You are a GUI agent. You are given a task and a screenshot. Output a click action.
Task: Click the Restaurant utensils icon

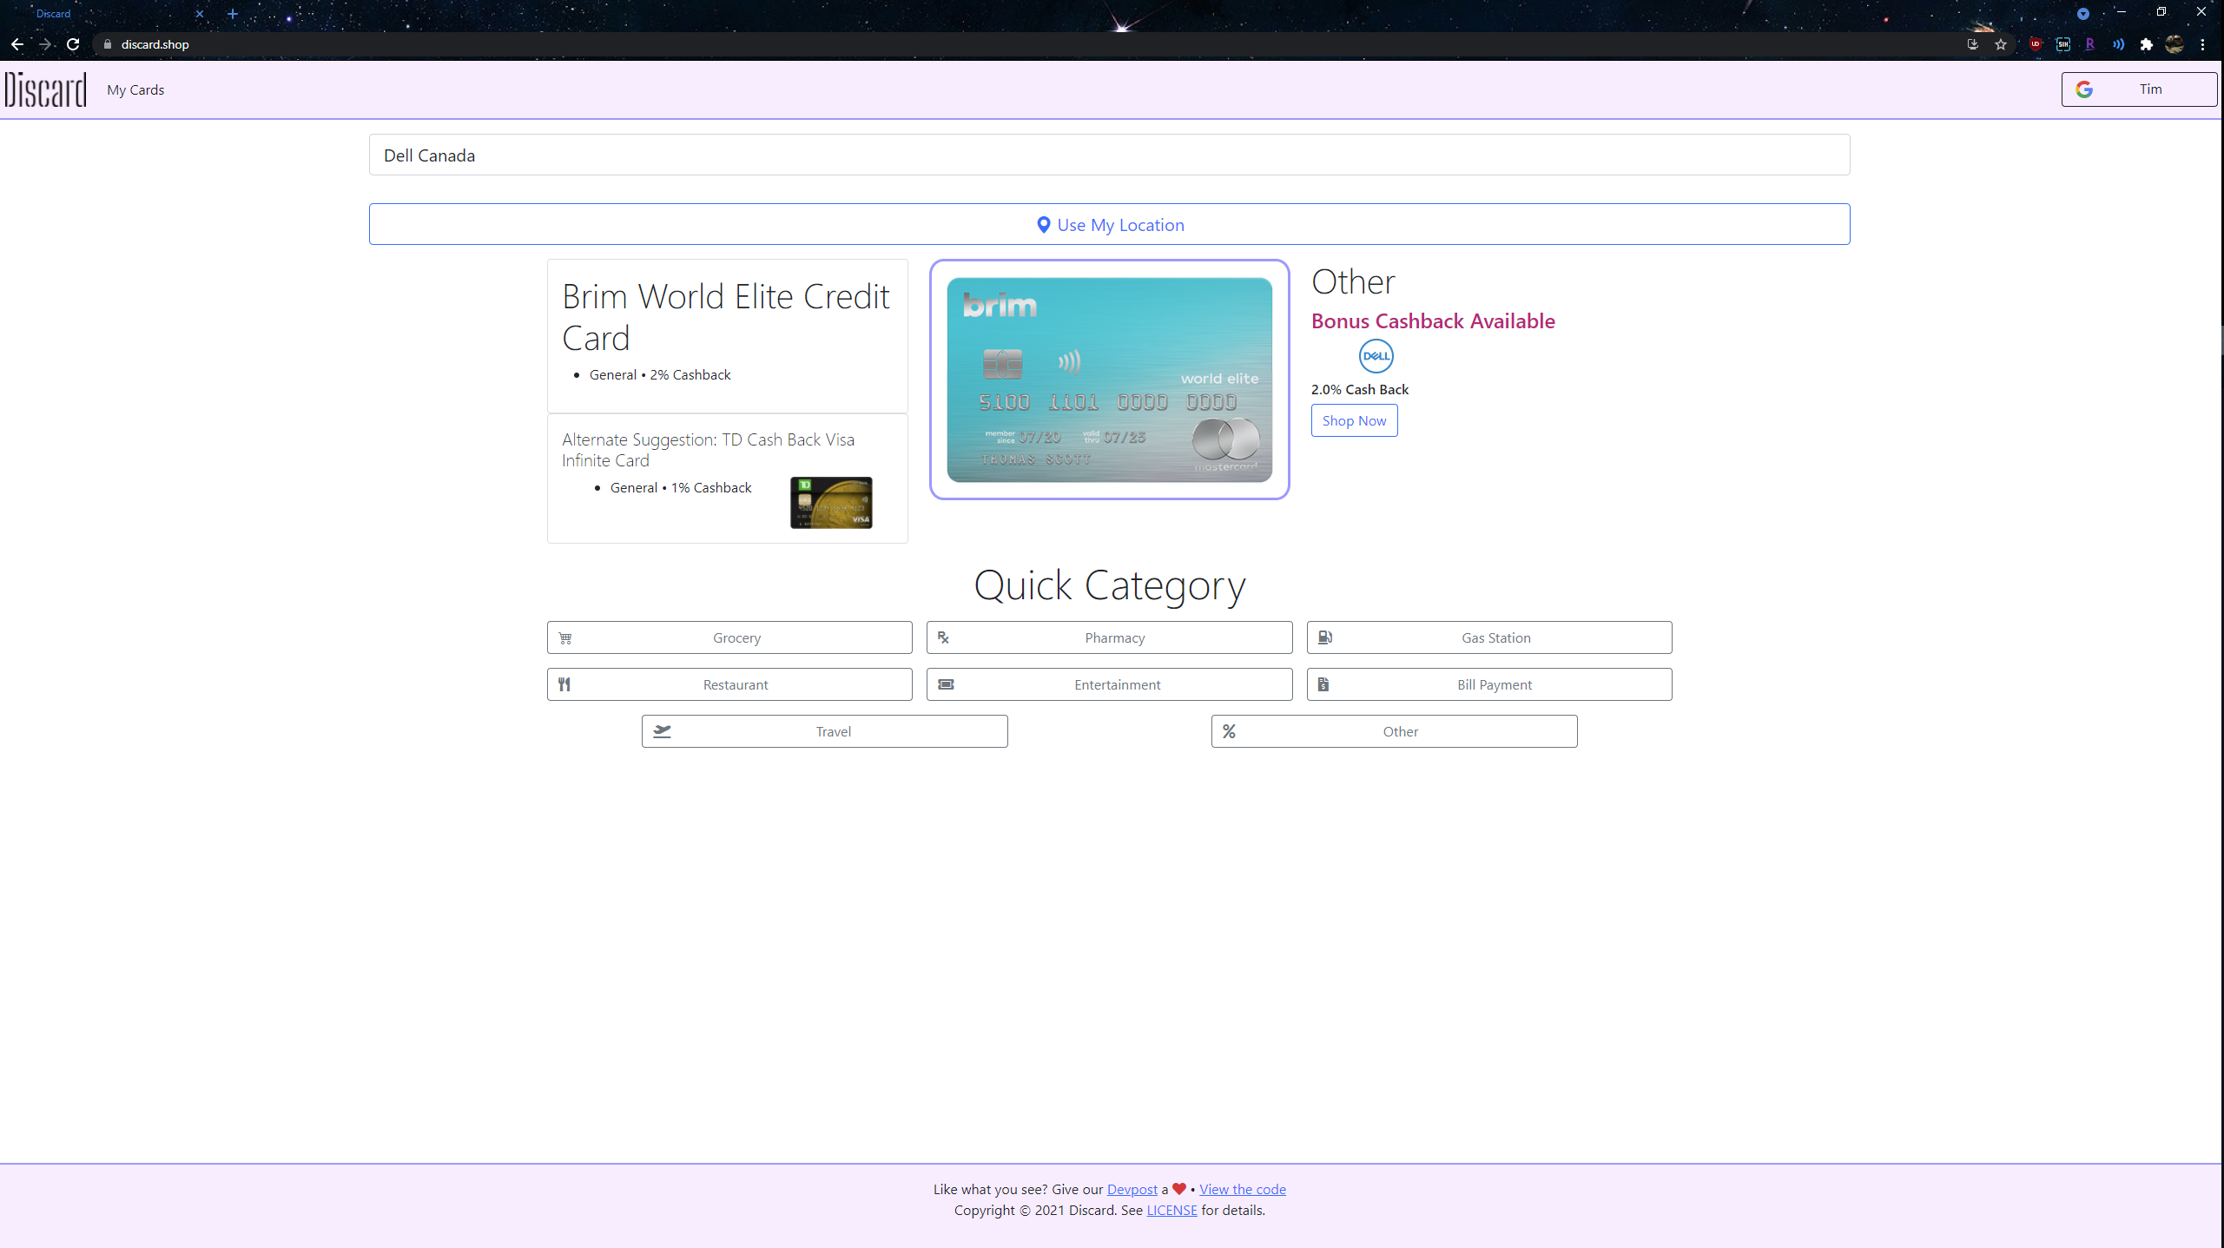tap(565, 683)
